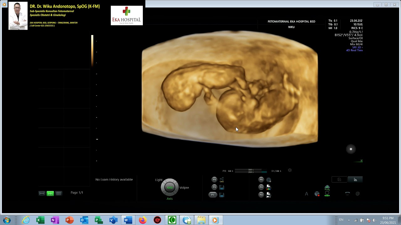Open File Explorer folder from the taskbar

point(201,220)
